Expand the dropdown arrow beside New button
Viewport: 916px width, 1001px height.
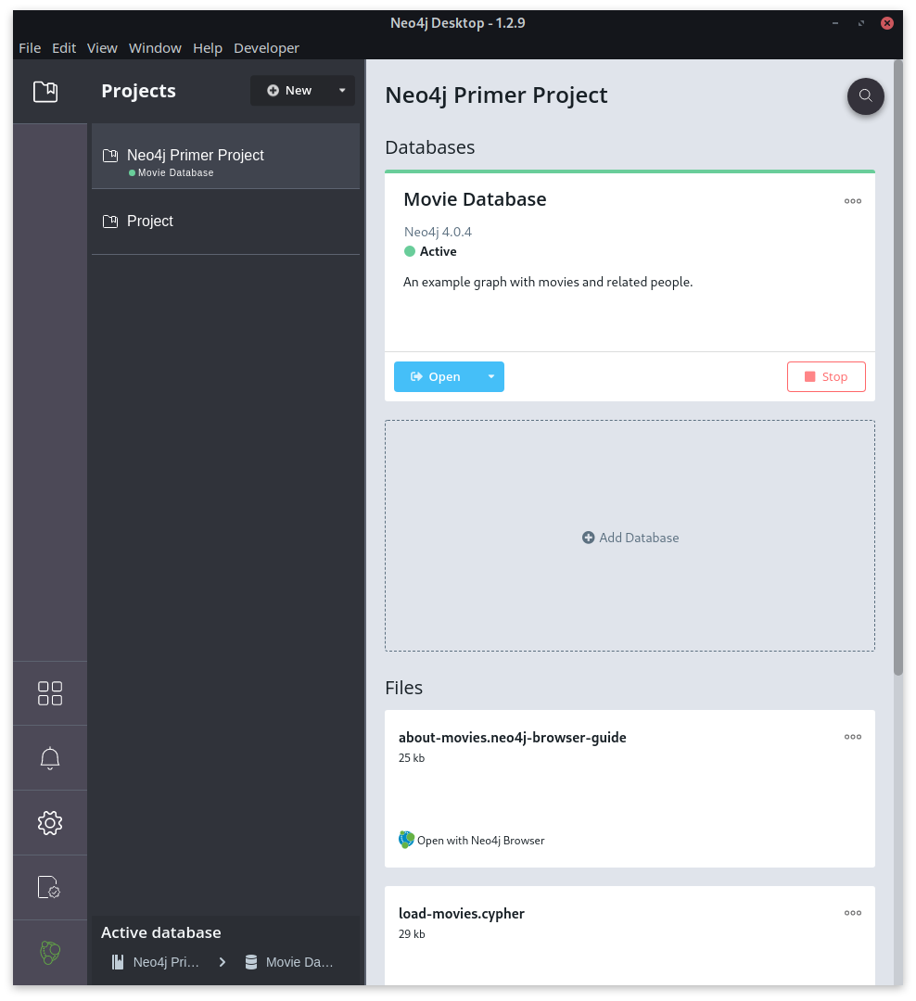[342, 91]
